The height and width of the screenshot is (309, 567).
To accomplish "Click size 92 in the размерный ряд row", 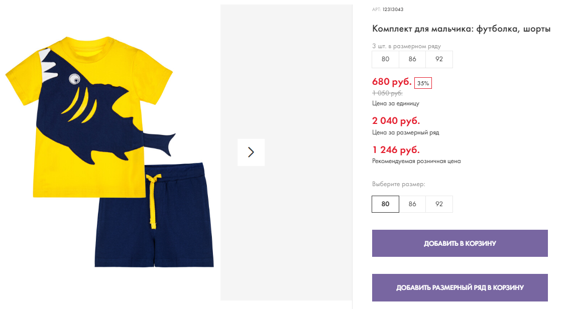I will (439, 59).
